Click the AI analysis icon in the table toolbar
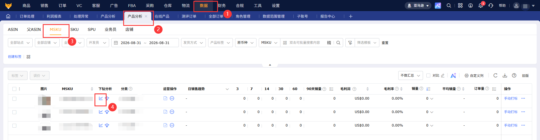Viewport: 540px width, 140px height. [x=453, y=75]
